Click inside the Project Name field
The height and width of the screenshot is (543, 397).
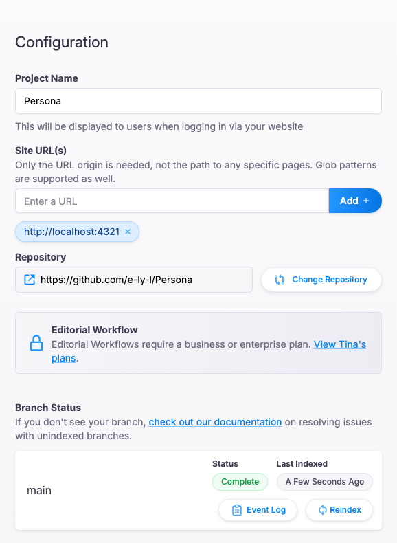point(198,101)
